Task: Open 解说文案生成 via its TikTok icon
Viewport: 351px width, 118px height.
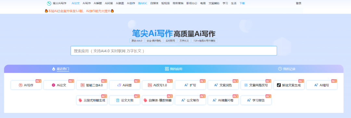Action: pos(279,85)
